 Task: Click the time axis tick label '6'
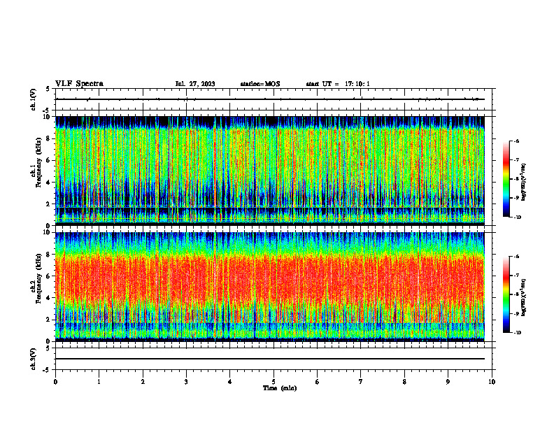pyautogui.click(x=318, y=382)
